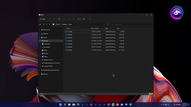Open Music in the navigation pane
Screen dimensions: 191x107
coord(44,50)
